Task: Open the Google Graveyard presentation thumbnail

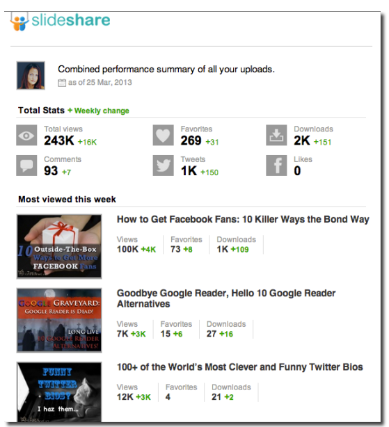Action: point(59,320)
